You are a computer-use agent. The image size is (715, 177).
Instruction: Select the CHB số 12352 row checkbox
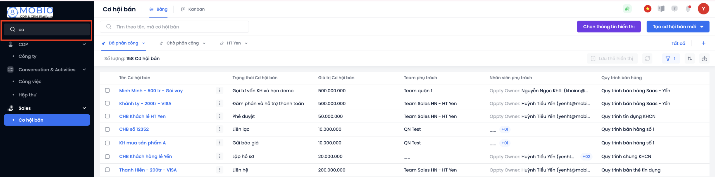tap(107, 129)
